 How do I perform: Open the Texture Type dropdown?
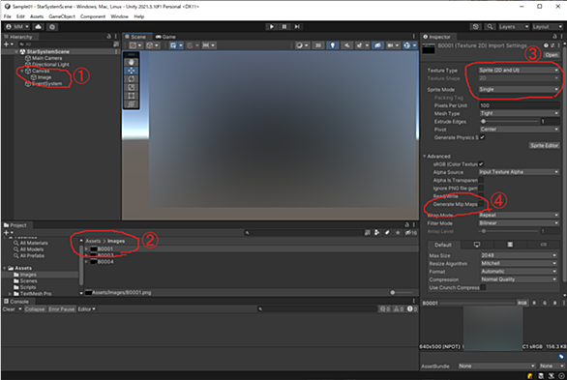click(519, 70)
